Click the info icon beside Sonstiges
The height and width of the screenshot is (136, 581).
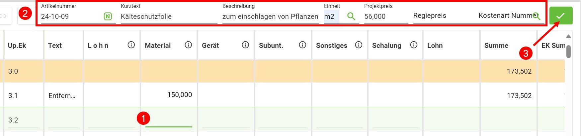point(359,45)
